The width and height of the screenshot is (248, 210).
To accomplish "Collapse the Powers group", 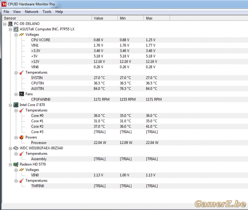I will (x=16, y=138).
